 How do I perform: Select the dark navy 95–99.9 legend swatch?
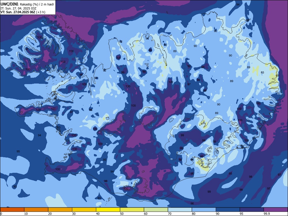252,210
